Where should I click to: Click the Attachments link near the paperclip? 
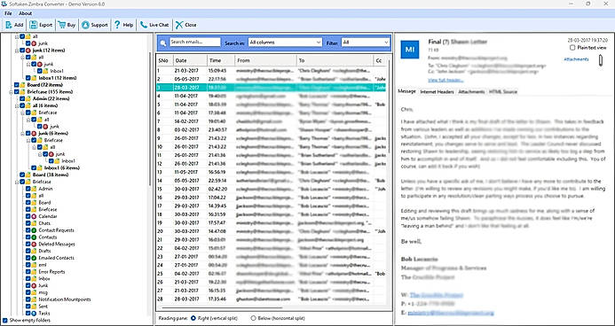576,59
